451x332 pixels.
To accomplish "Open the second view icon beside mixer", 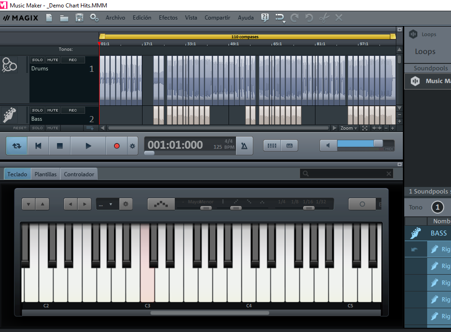I will (x=289, y=146).
